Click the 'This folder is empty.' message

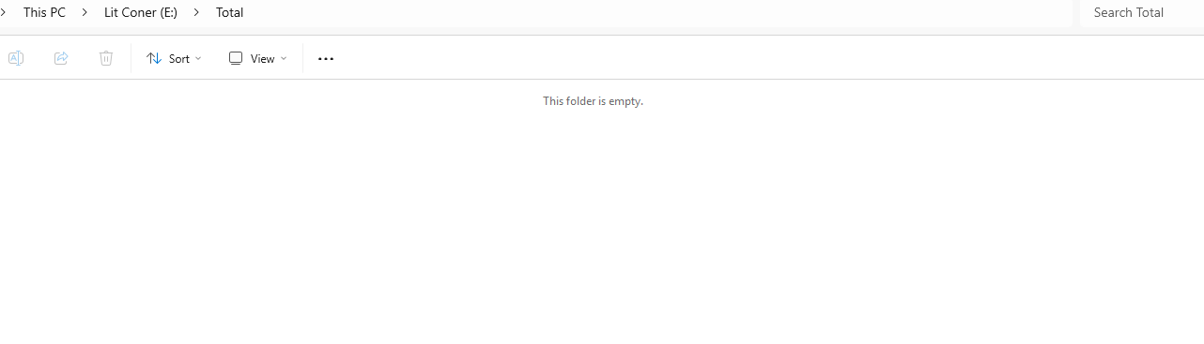593,100
